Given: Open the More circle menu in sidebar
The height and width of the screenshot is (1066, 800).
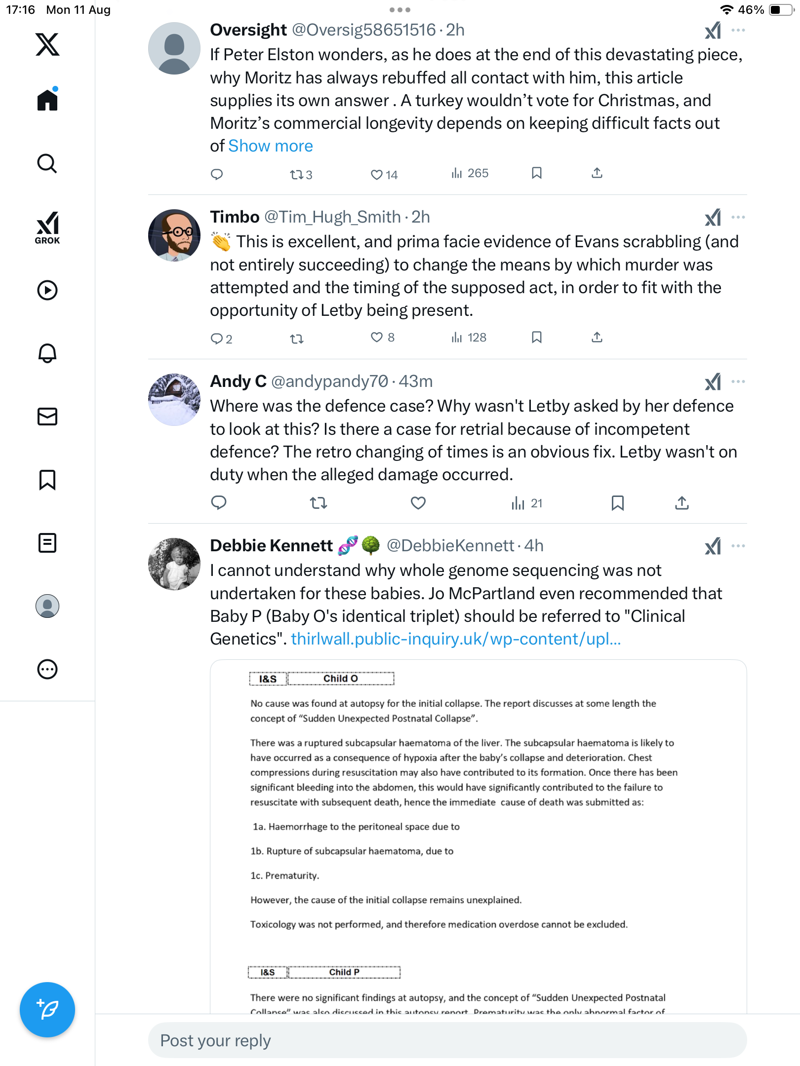Looking at the screenshot, I should pyautogui.click(x=47, y=669).
